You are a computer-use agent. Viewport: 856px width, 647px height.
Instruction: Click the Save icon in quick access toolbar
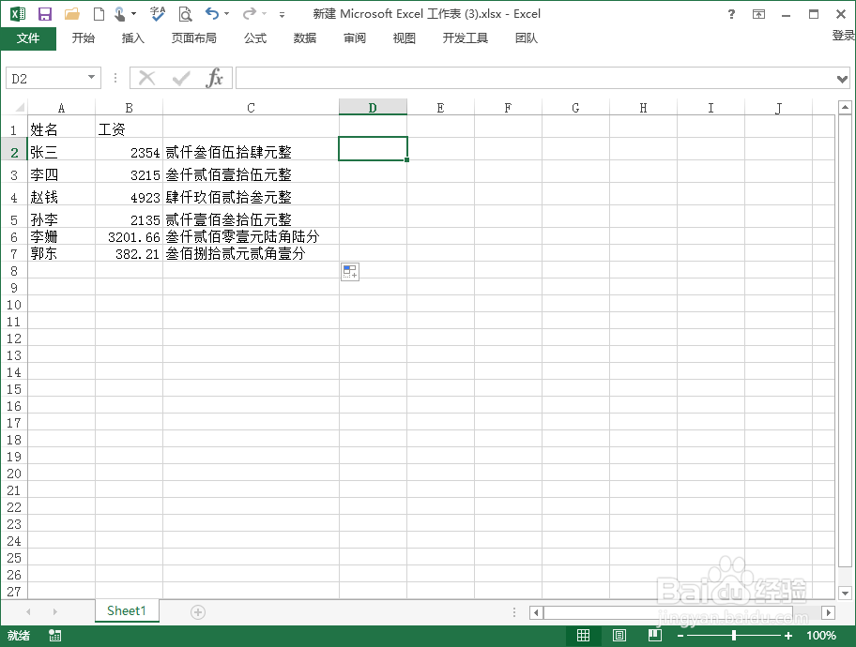(45, 14)
